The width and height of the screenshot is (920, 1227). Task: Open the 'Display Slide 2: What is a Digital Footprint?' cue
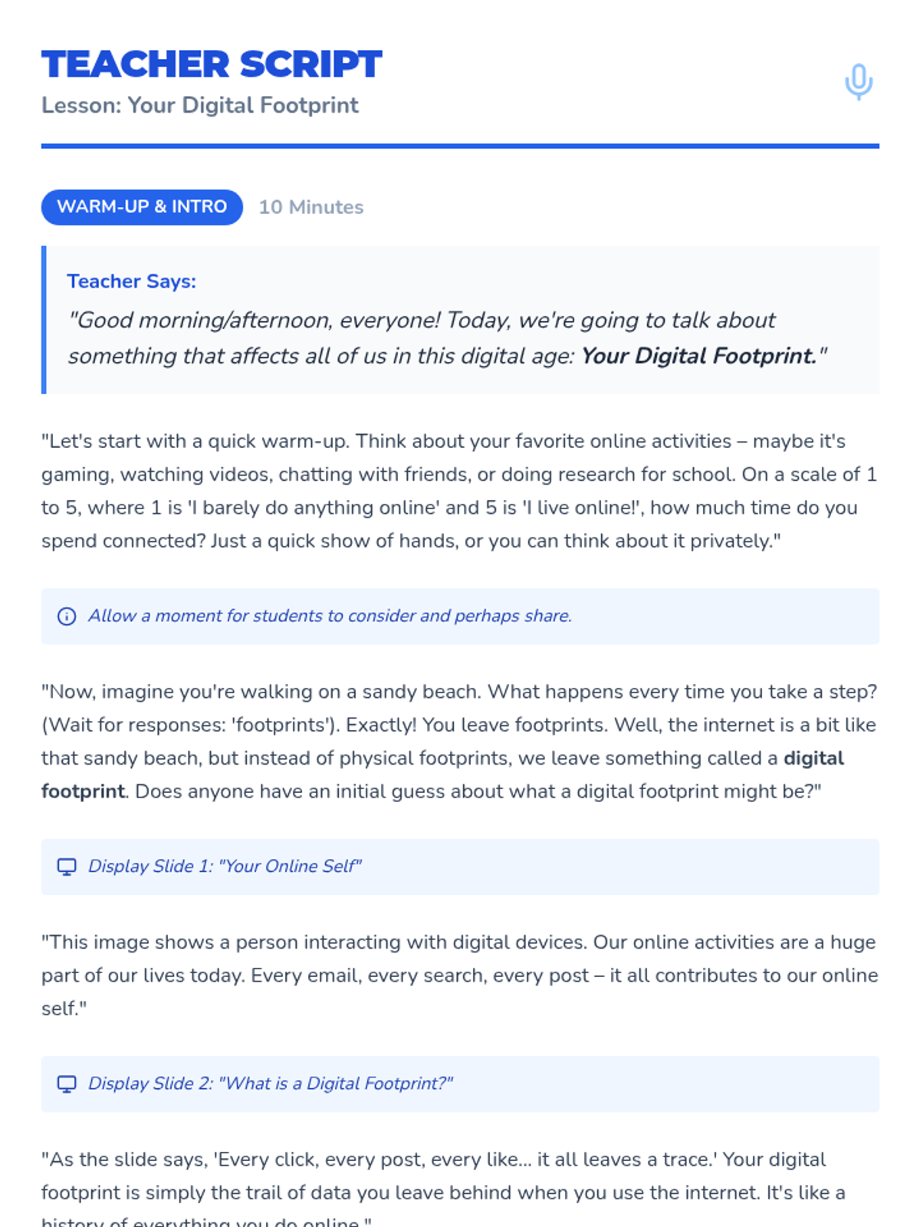[x=270, y=1084]
